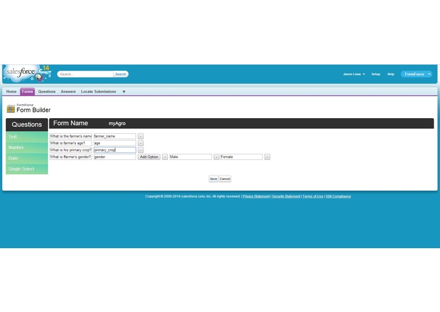Add a Text question type
This screenshot has height=312, width=440.
click(x=27, y=137)
